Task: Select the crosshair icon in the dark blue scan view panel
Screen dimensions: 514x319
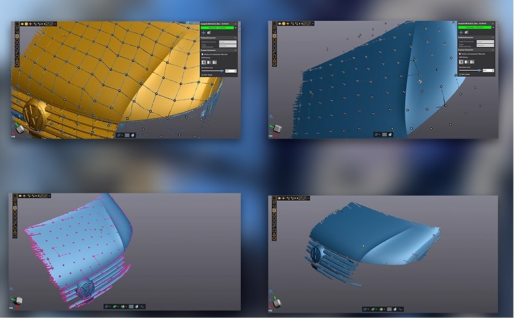Action: (x=461, y=32)
